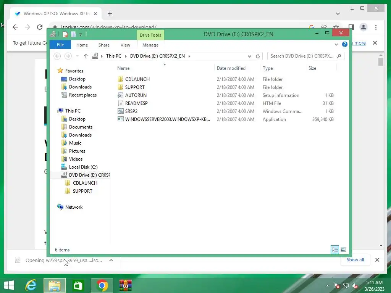Expand DVD Drive breadcrumb arrow at end
The width and height of the screenshot is (391, 293).
[x=189, y=56]
